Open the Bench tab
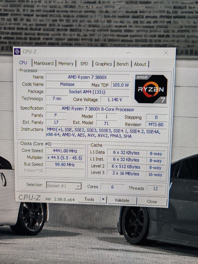This screenshot has height=264, width=198. (122, 64)
